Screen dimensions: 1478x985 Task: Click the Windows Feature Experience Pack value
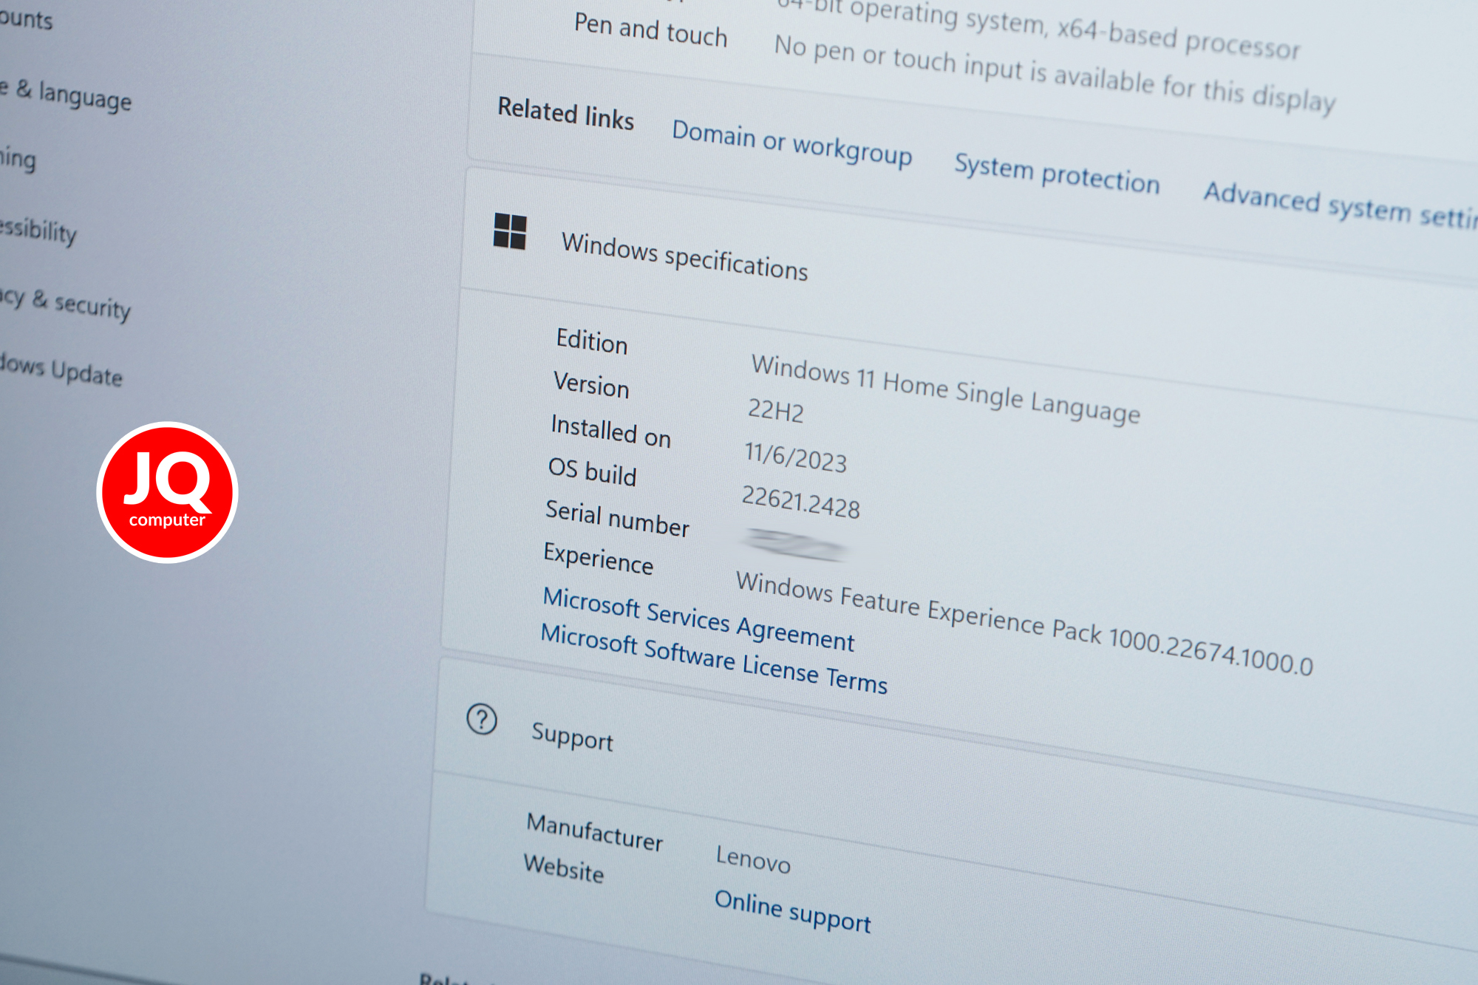click(x=1024, y=623)
